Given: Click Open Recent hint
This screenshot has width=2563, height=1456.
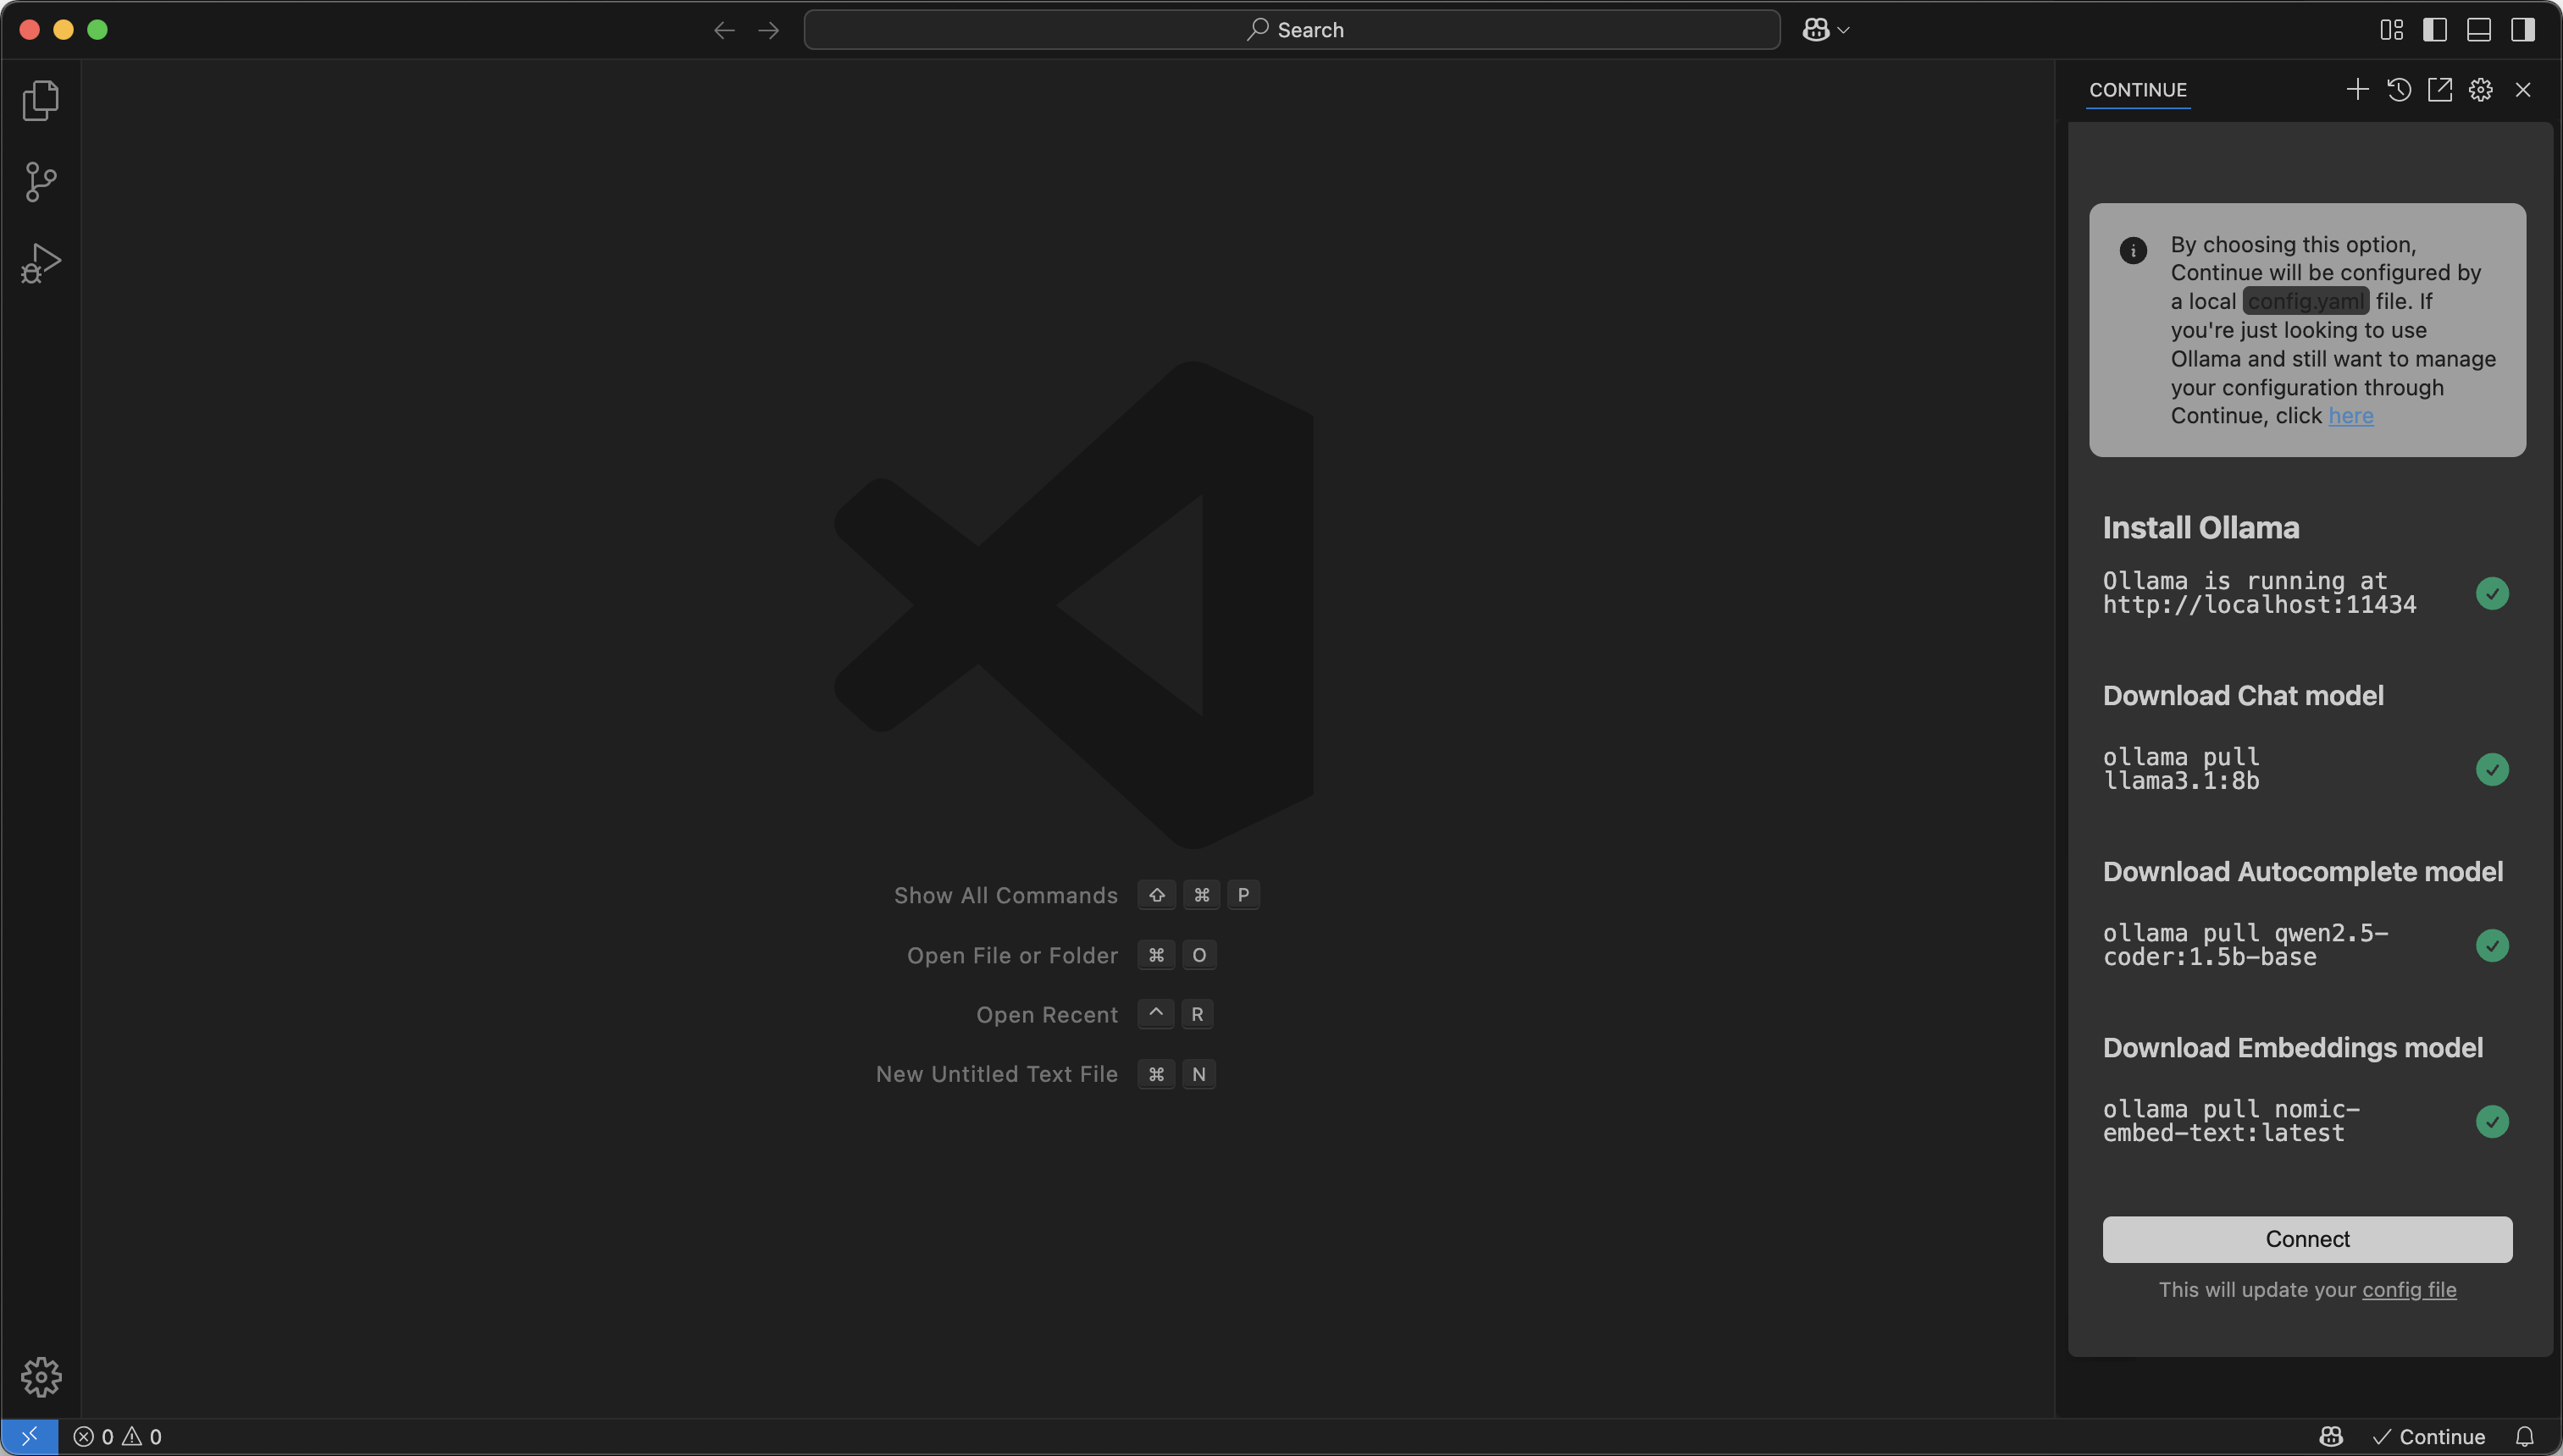Looking at the screenshot, I should pos(1094,1014).
